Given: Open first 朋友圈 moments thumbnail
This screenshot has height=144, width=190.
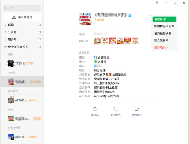Looking at the screenshot, I should 97,41.
